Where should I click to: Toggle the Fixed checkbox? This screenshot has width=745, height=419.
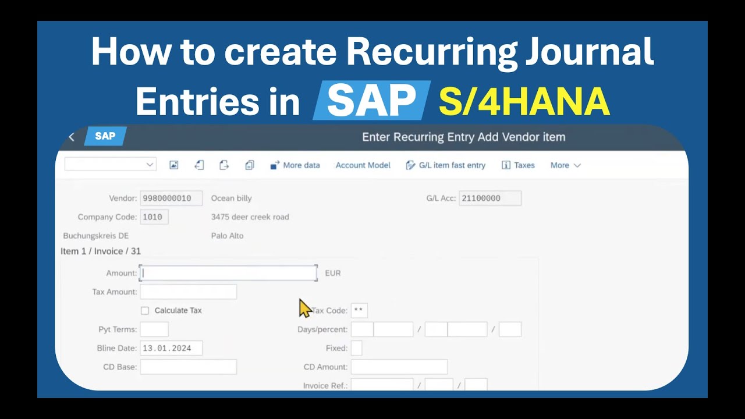point(356,348)
